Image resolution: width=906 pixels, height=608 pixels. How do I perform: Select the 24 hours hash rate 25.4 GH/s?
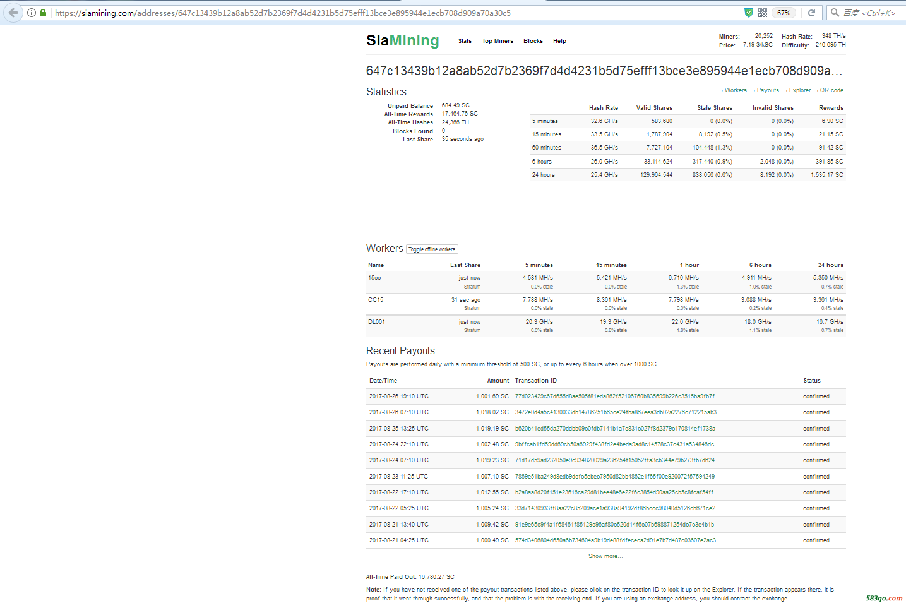click(604, 175)
